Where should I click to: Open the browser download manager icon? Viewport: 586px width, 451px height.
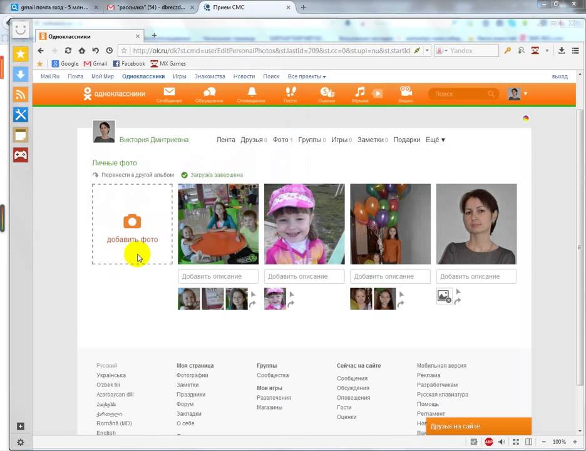point(562,51)
